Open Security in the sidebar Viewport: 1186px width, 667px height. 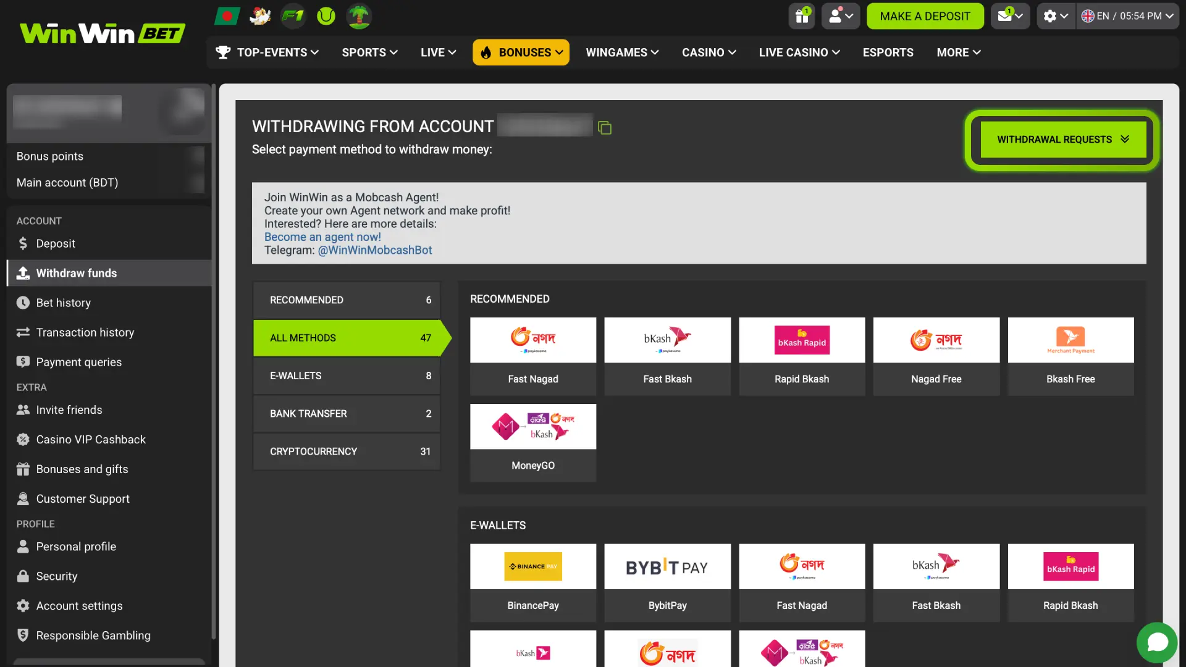pyautogui.click(x=109, y=576)
